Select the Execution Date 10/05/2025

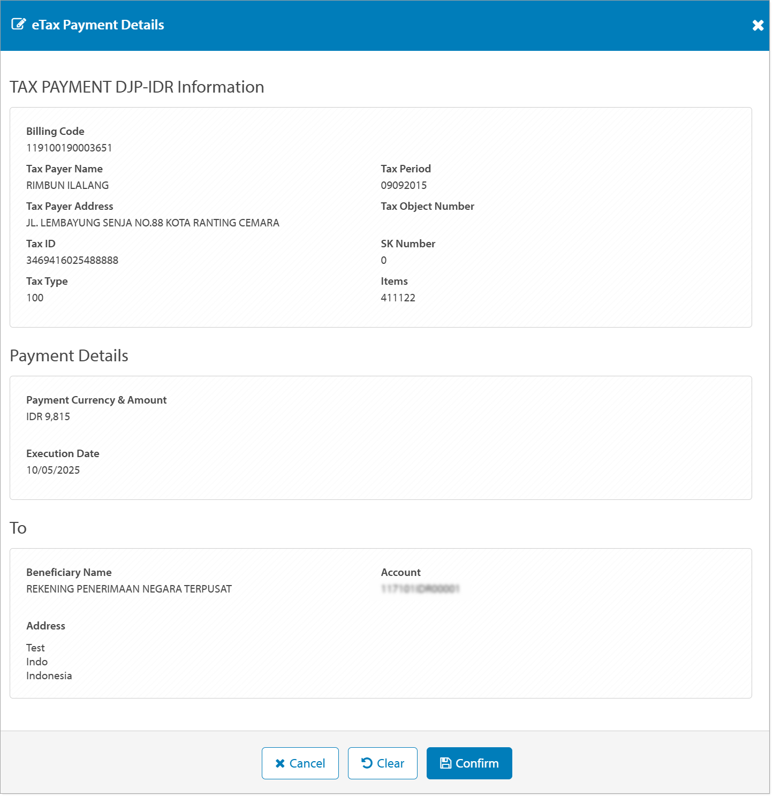click(x=53, y=470)
